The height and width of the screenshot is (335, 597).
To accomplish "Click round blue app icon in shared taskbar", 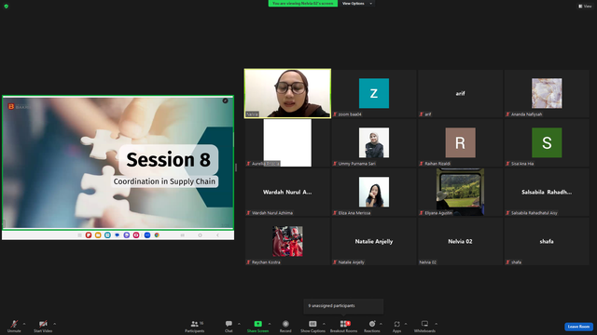I will click(x=147, y=235).
